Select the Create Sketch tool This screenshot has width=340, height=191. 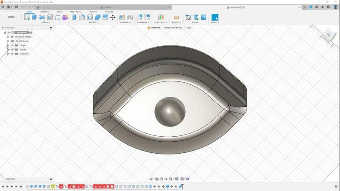[x=27, y=17]
